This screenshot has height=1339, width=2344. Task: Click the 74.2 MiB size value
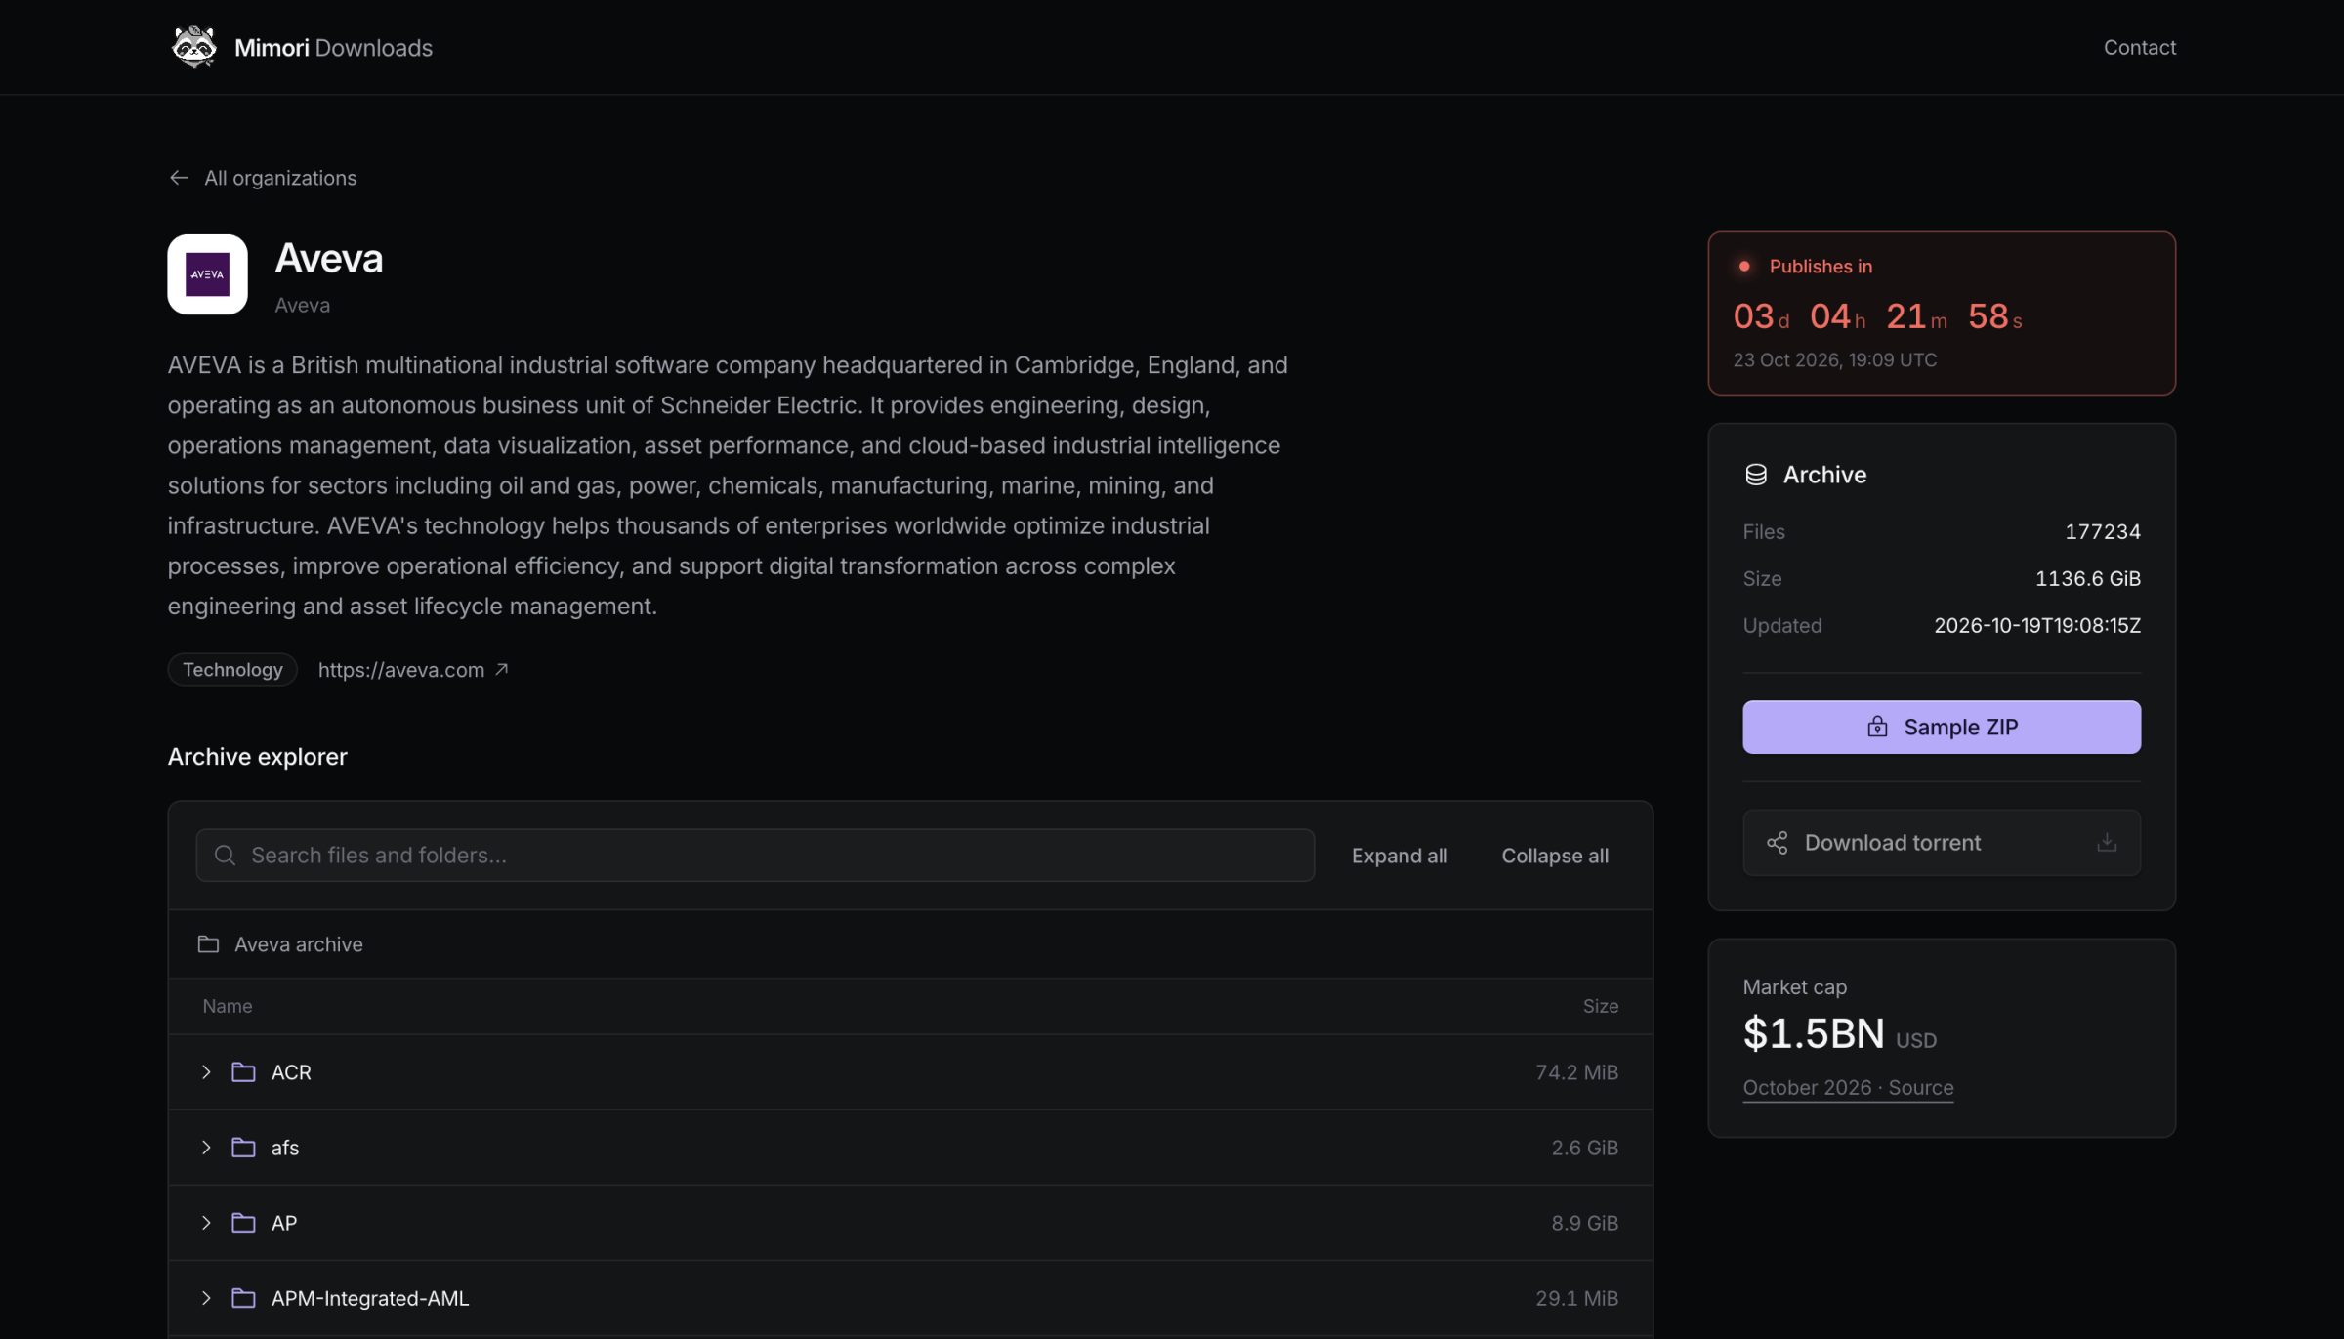(1576, 1072)
